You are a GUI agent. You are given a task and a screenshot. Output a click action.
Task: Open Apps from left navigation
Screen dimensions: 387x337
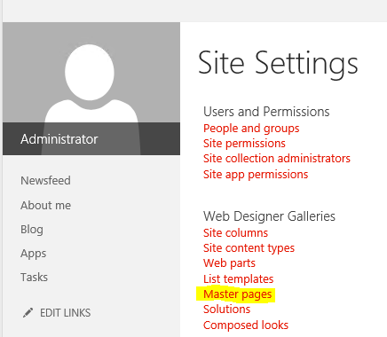33,254
